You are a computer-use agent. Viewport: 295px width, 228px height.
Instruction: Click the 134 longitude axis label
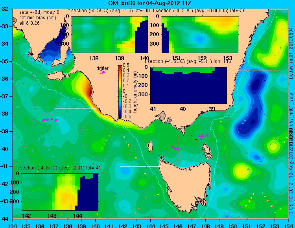(x=13, y=226)
